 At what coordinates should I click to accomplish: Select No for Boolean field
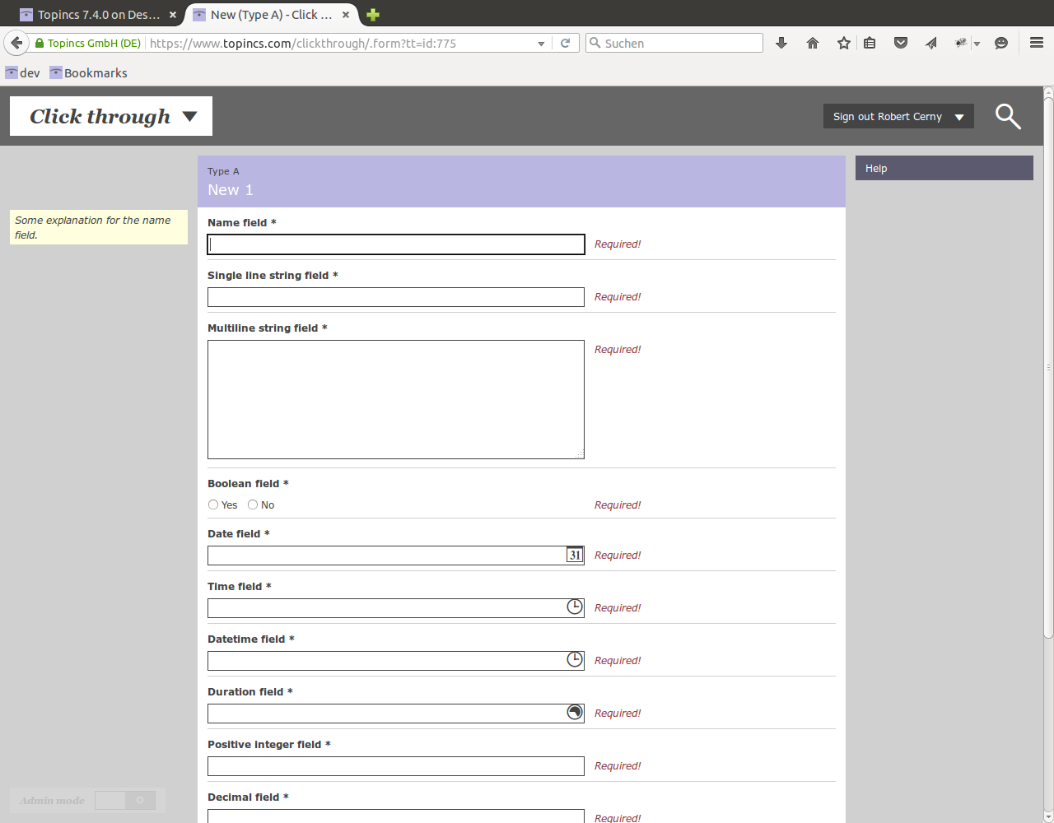coord(253,505)
